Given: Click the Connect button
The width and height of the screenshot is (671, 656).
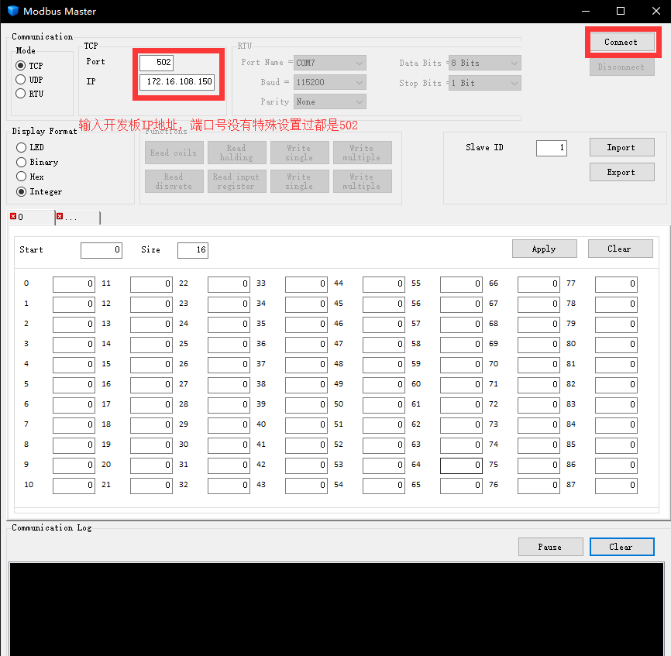Looking at the screenshot, I should 622,42.
